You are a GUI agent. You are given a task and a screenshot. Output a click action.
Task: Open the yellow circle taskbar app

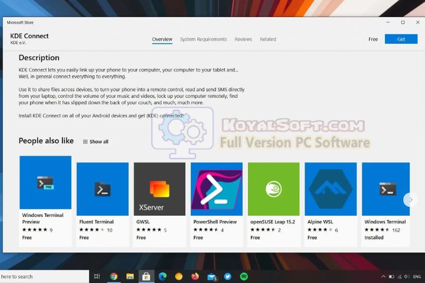tap(179, 277)
